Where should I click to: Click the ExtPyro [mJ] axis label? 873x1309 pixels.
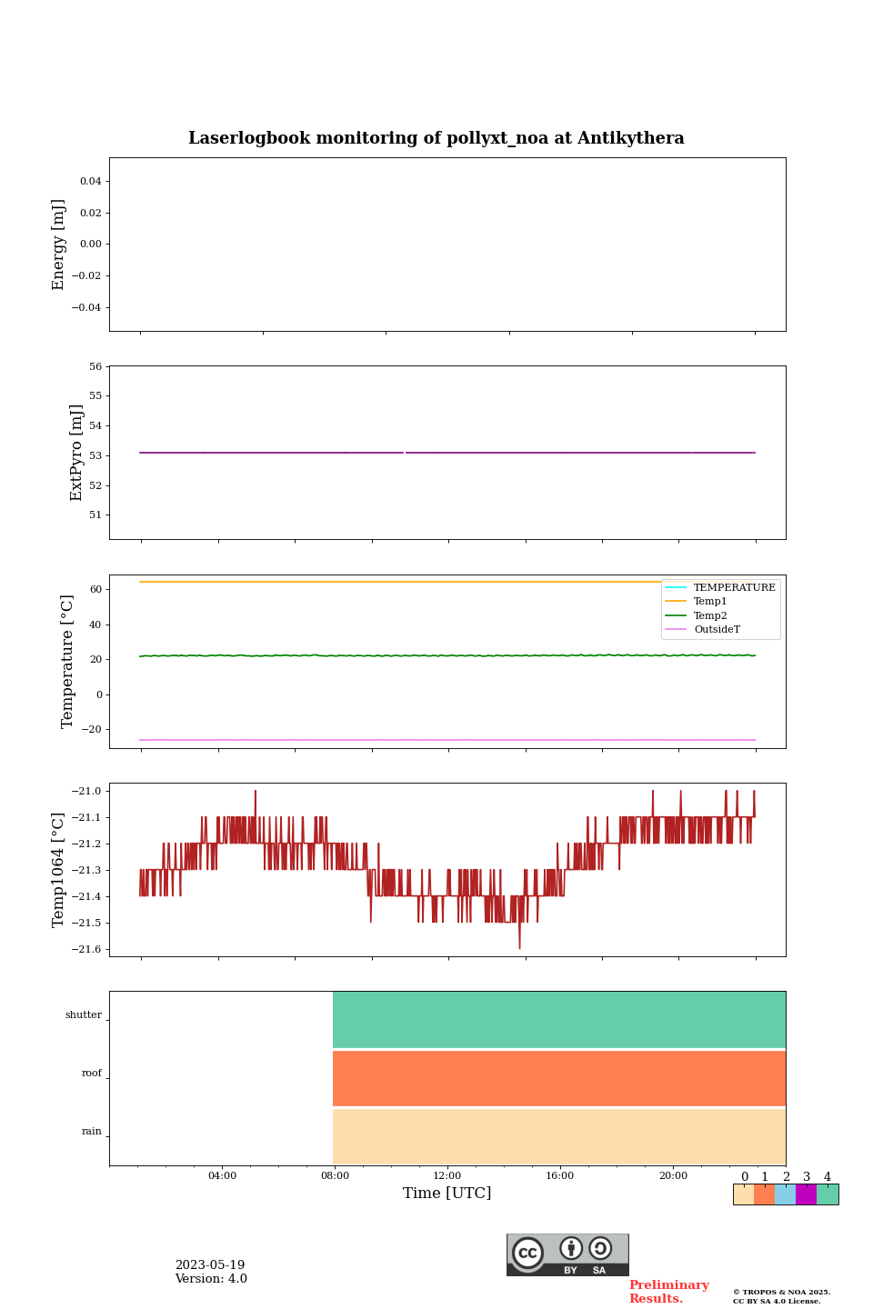pos(76,453)
